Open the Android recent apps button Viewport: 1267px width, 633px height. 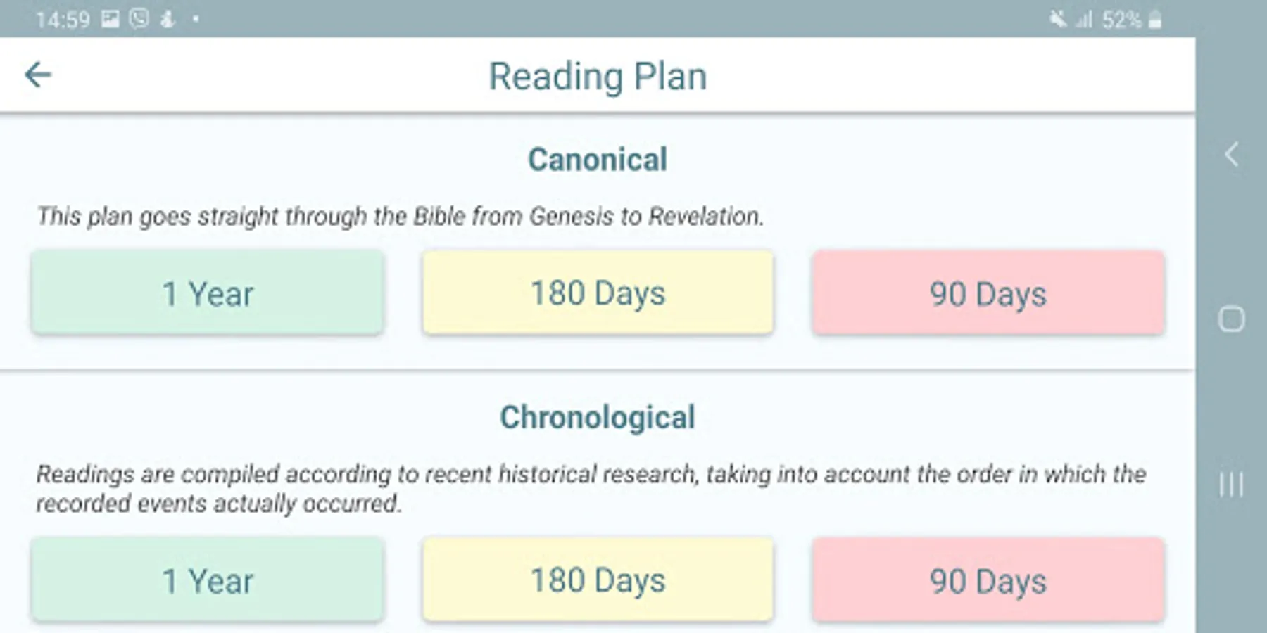pyautogui.click(x=1231, y=484)
